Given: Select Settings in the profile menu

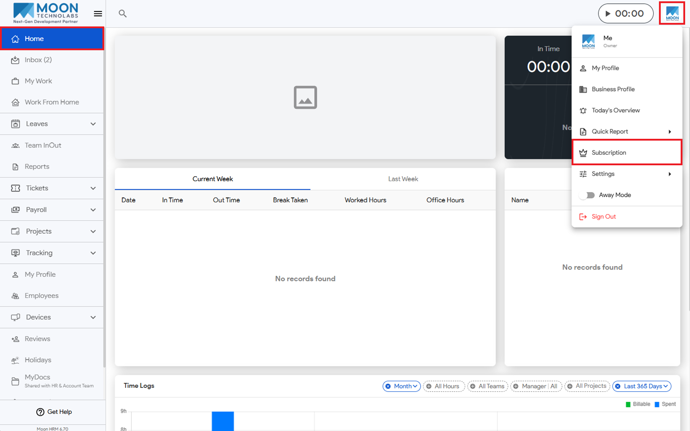Looking at the screenshot, I should pos(627,174).
